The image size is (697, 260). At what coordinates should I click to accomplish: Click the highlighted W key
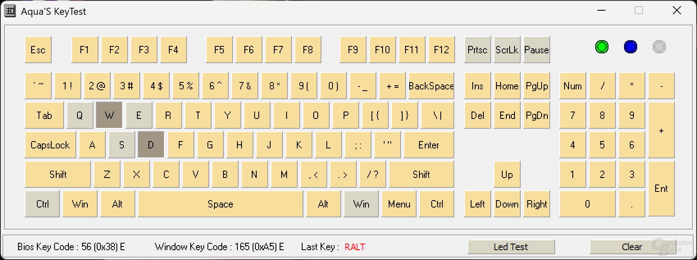point(109,115)
